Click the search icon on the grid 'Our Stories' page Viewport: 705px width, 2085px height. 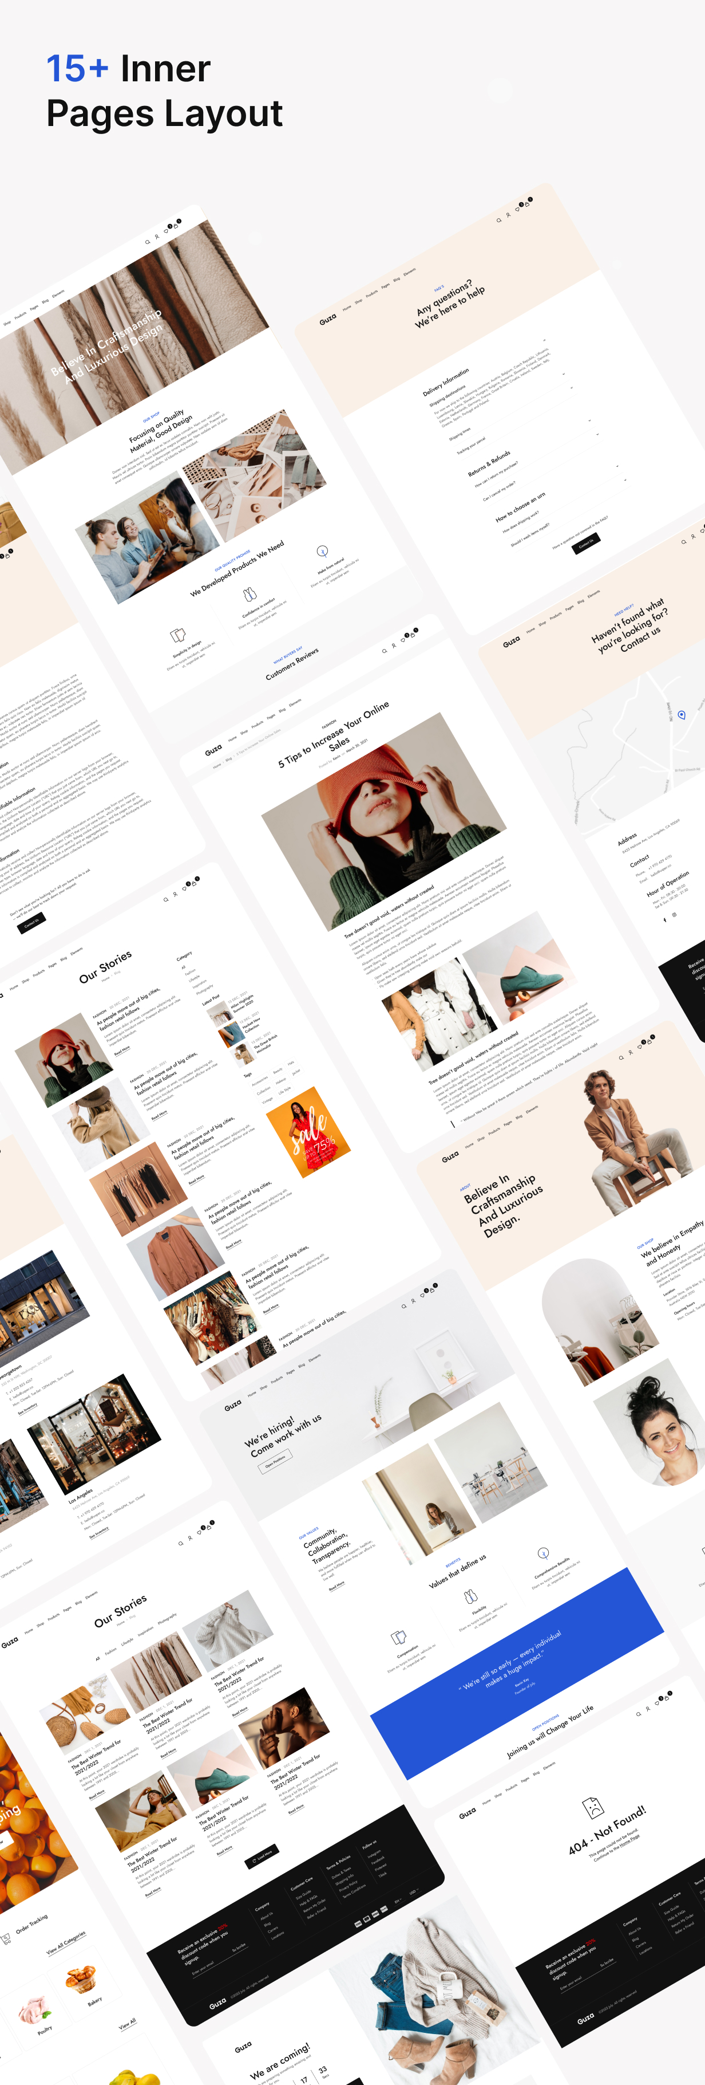[181, 1543]
